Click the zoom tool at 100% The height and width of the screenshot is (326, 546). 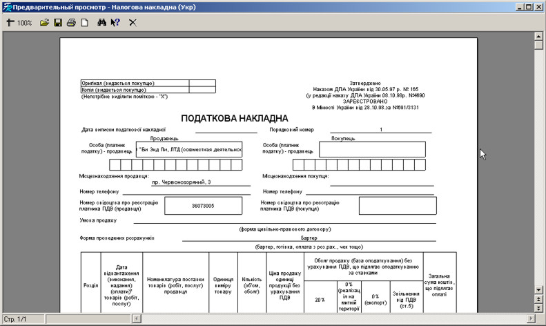19,23
